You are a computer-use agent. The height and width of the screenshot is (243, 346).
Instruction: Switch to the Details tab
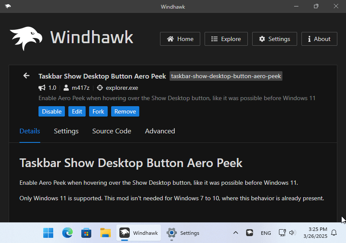pos(30,131)
